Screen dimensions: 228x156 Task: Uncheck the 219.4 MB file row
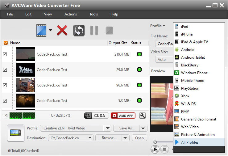pos(5,54)
